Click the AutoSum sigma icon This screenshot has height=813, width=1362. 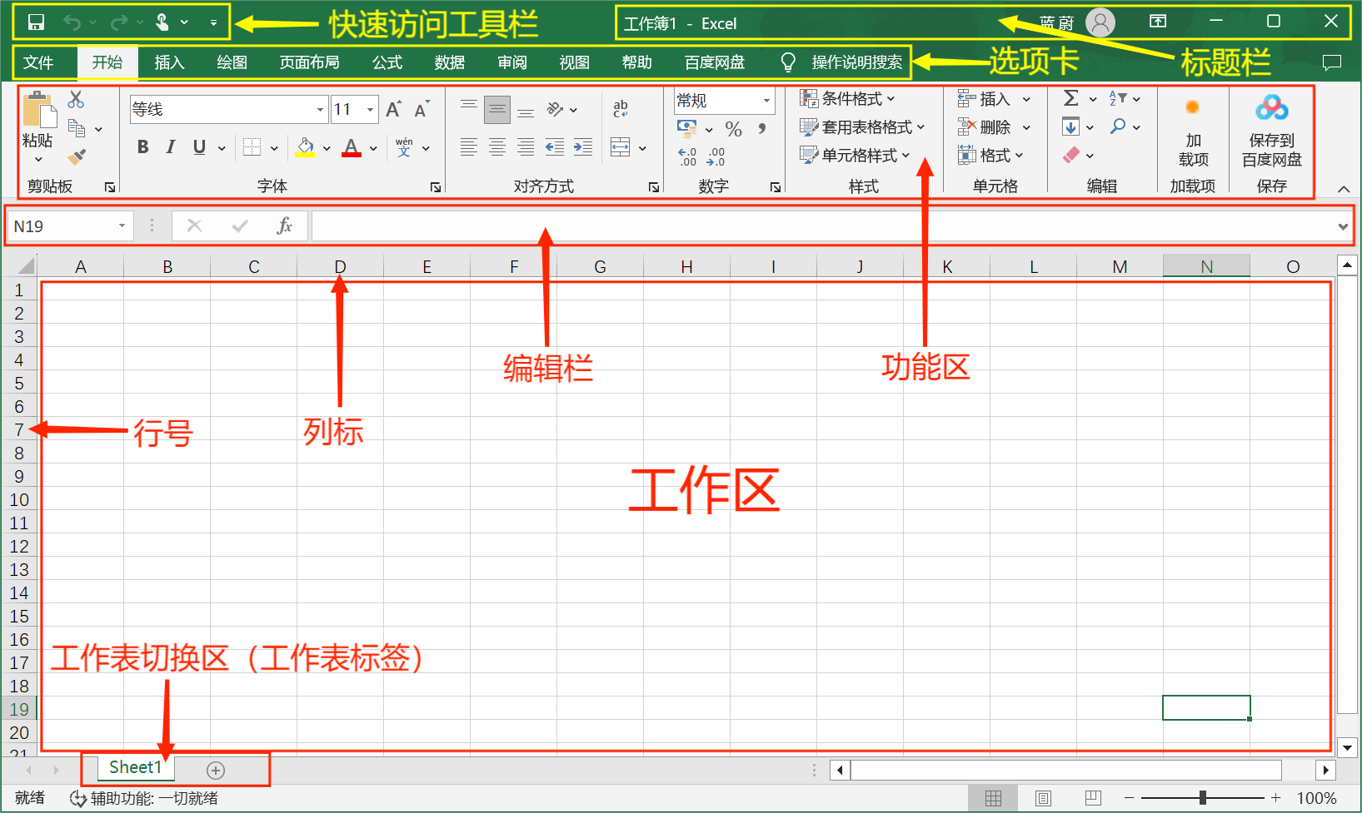click(1071, 99)
